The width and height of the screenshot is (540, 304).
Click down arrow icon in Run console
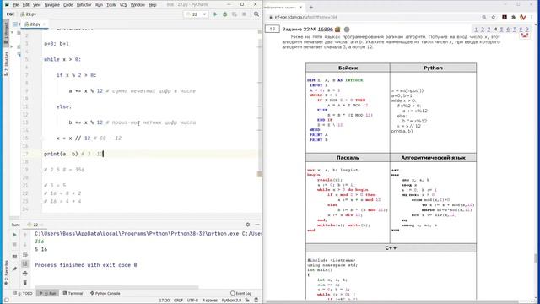coord(25,244)
